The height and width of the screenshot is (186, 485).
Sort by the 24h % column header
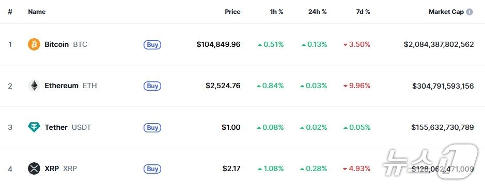point(317,12)
